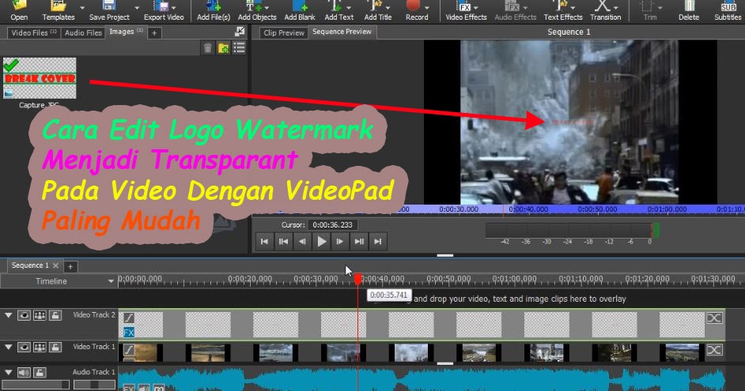Close the Sequence 1 tab
This screenshot has width=745, height=391.
click(x=55, y=265)
